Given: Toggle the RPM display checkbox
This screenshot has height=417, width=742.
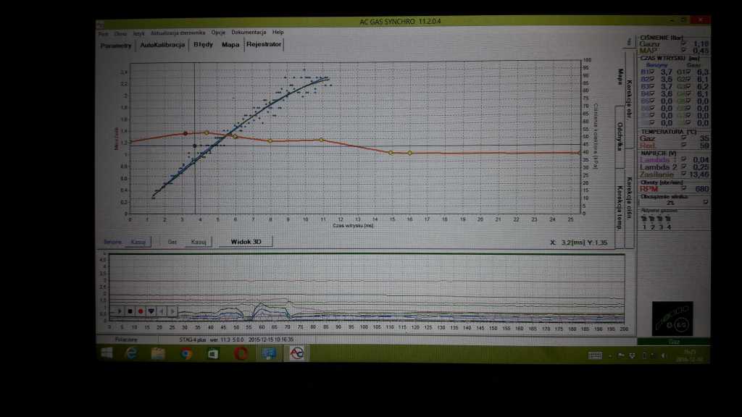Looking at the screenshot, I should [x=683, y=188].
